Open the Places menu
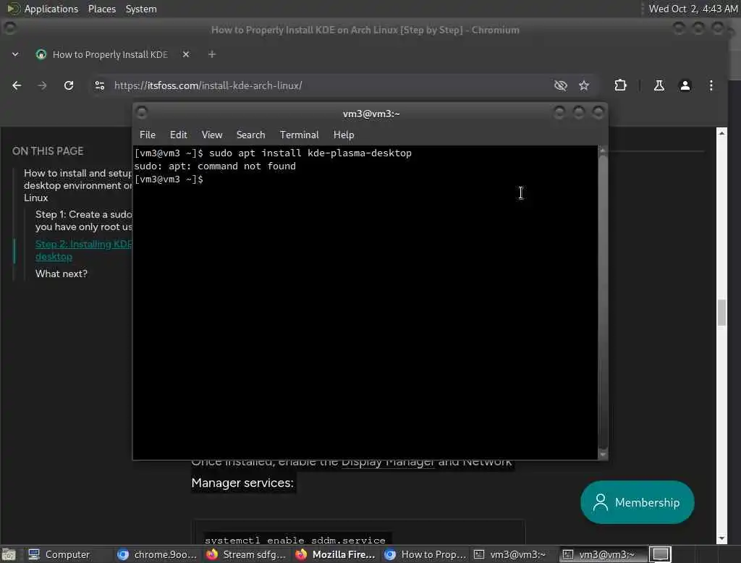The width and height of the screenshot is (741, 563). (101, 9)
